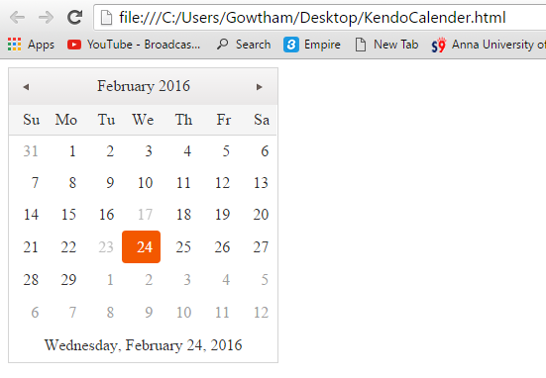Click the Wednesday, February 24, 2016 today link
The width and height of the screenshot is (546, 378).
pyautogui.click(x=143, y=345)
